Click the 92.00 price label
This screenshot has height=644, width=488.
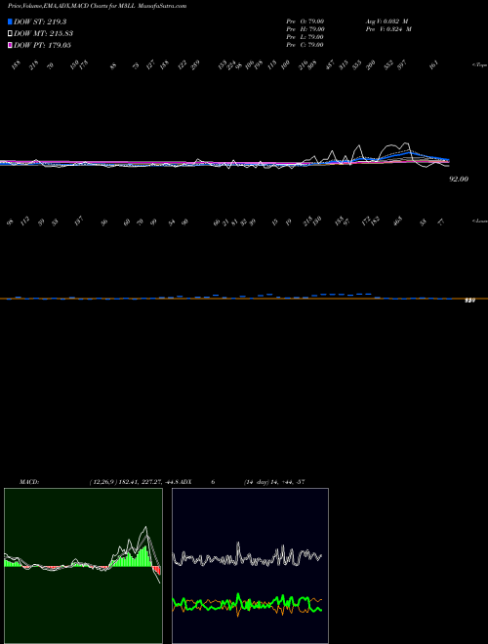(459, 180)
